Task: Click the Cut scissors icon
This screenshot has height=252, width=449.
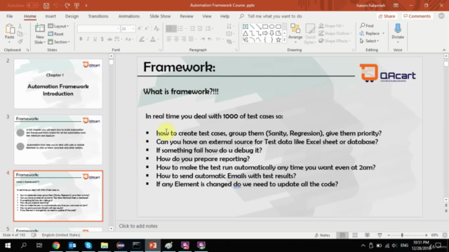Action: [x=20, y=26]
